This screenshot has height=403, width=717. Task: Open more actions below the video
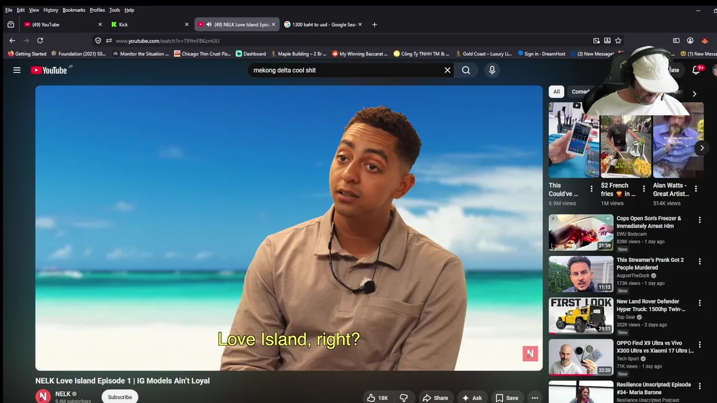535,398
